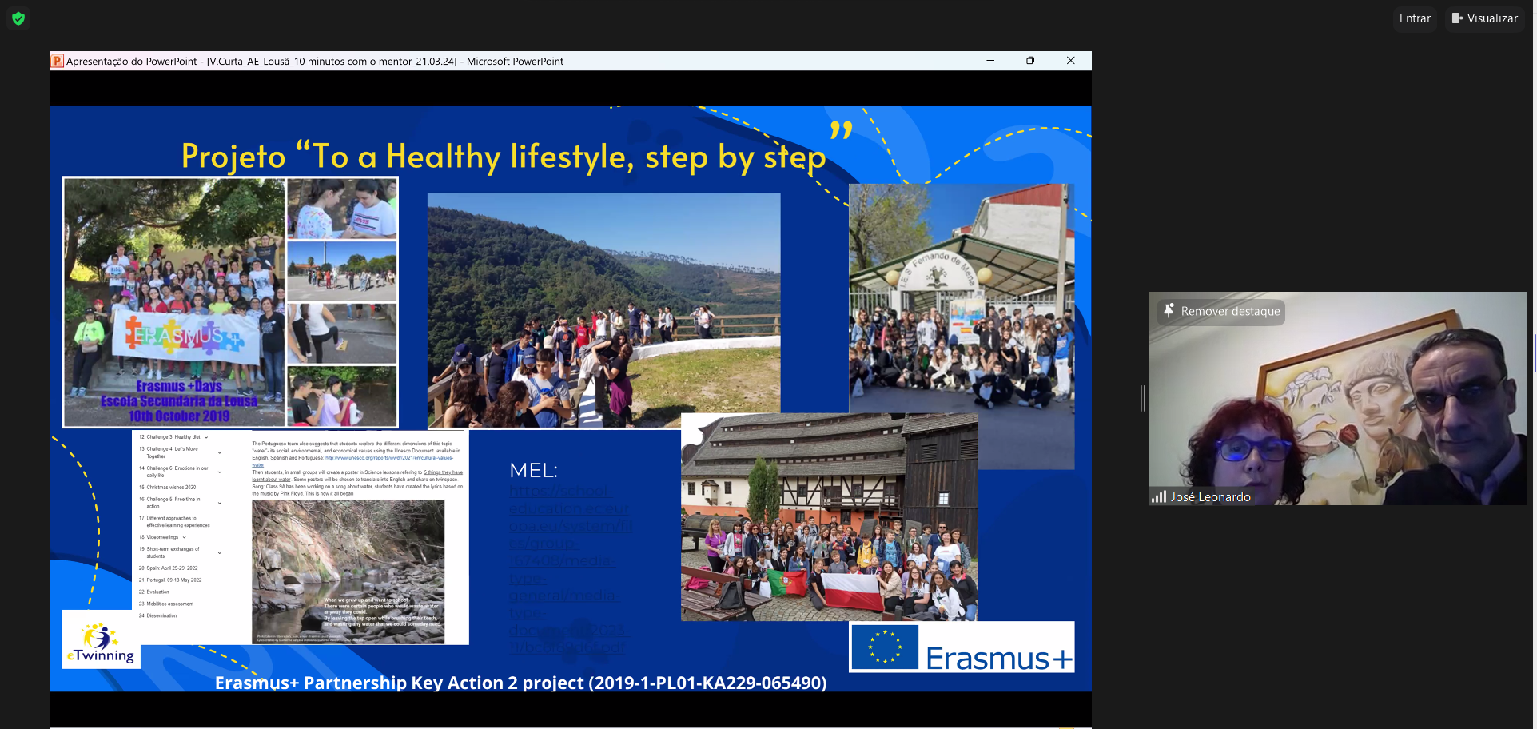
Task: Select Mobilities assessment list item
Action: click(166, 604)
